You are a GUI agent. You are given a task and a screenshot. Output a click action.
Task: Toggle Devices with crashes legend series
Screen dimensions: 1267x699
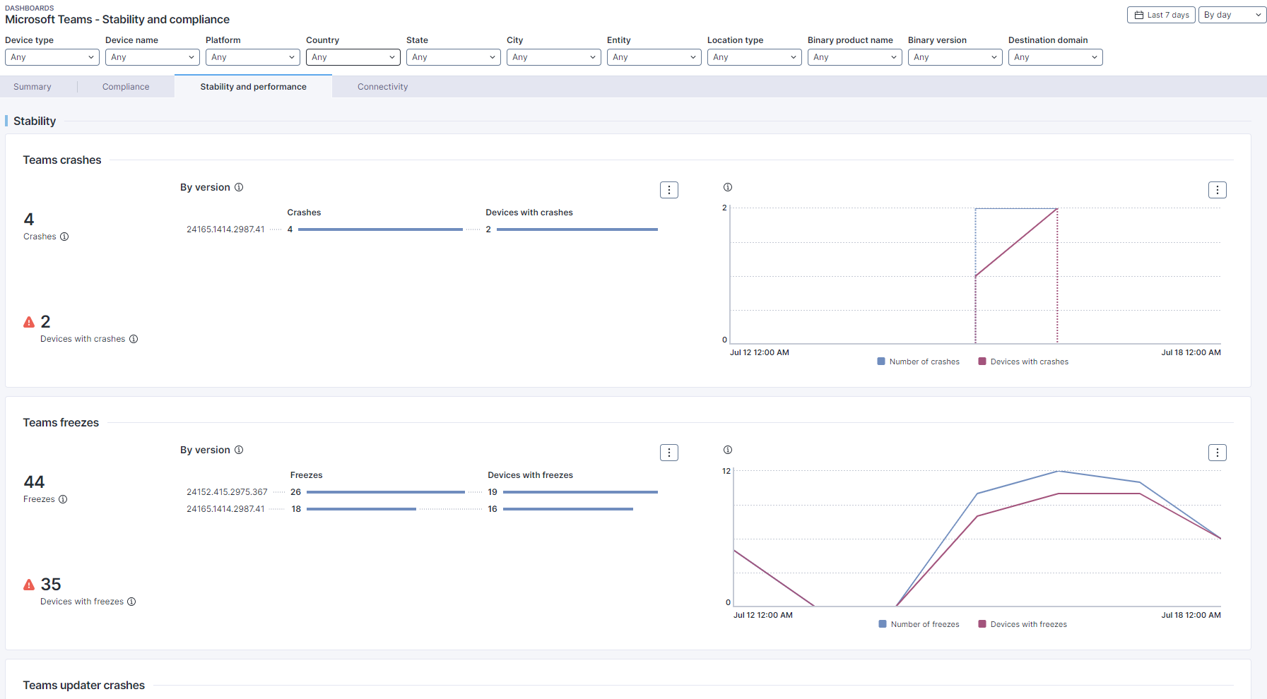pos(1023,362)
